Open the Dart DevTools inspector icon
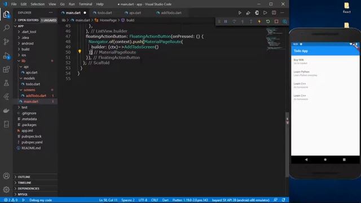Viewport: 361px width, 203px height. click(285, 21)
